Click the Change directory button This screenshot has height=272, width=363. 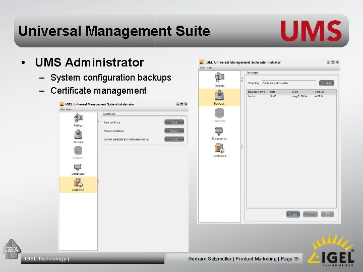(x=326, y=83)
